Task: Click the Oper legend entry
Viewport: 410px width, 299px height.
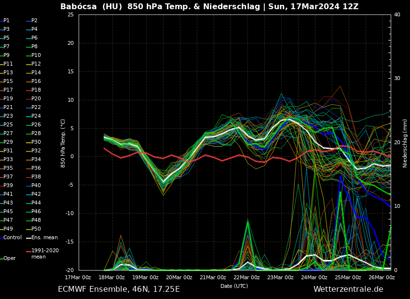Action: point(9,258)
